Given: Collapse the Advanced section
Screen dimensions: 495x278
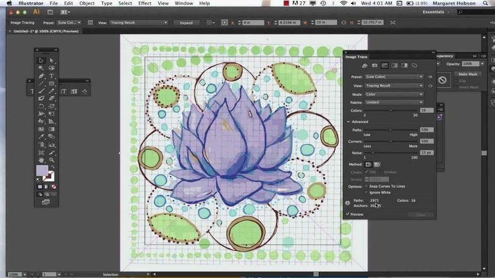Looking at the screenshot, I should click(348, 122).
